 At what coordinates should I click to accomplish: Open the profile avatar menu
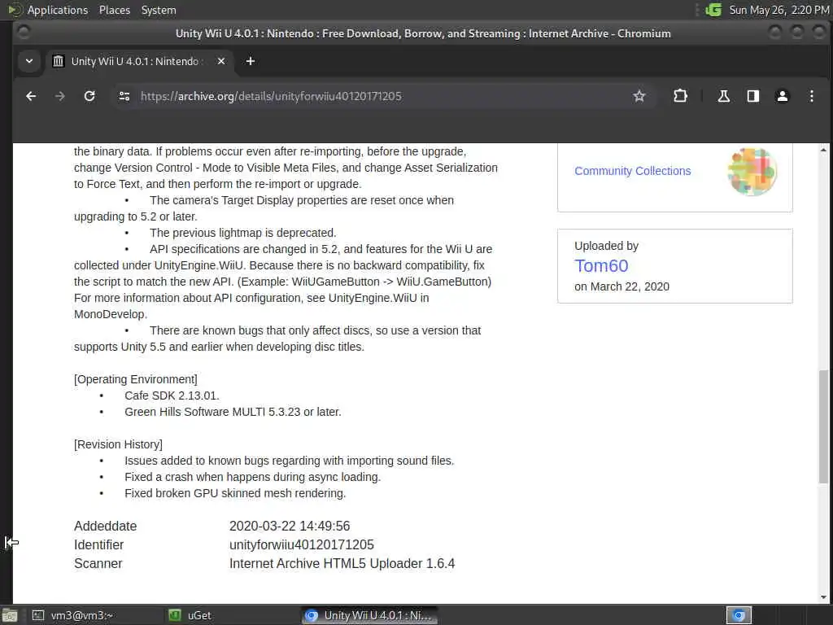point(782,96)
